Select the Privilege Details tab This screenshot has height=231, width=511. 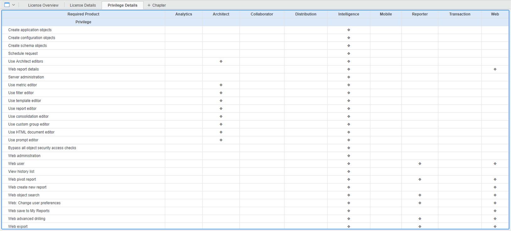(x=122, y=5)
